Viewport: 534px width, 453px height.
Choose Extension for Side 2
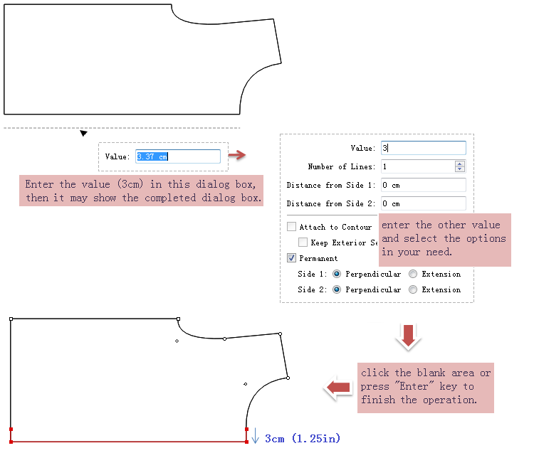point(413,289)
